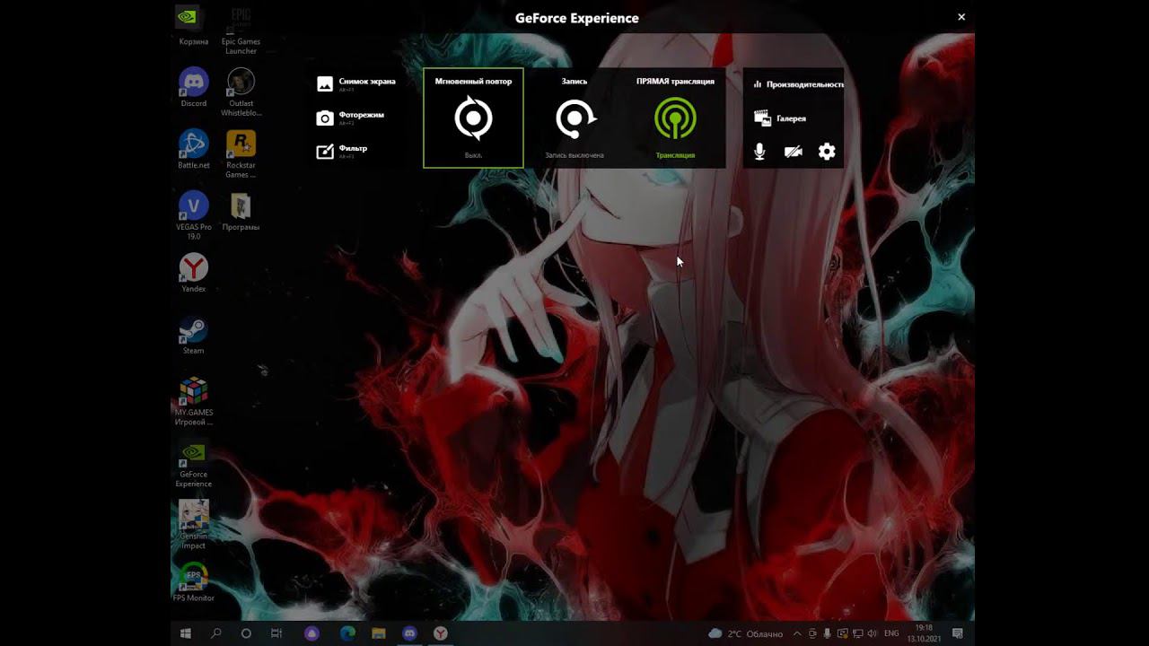Open the Галерея gallery
The image size is (1149, 646).
point(780,118)
